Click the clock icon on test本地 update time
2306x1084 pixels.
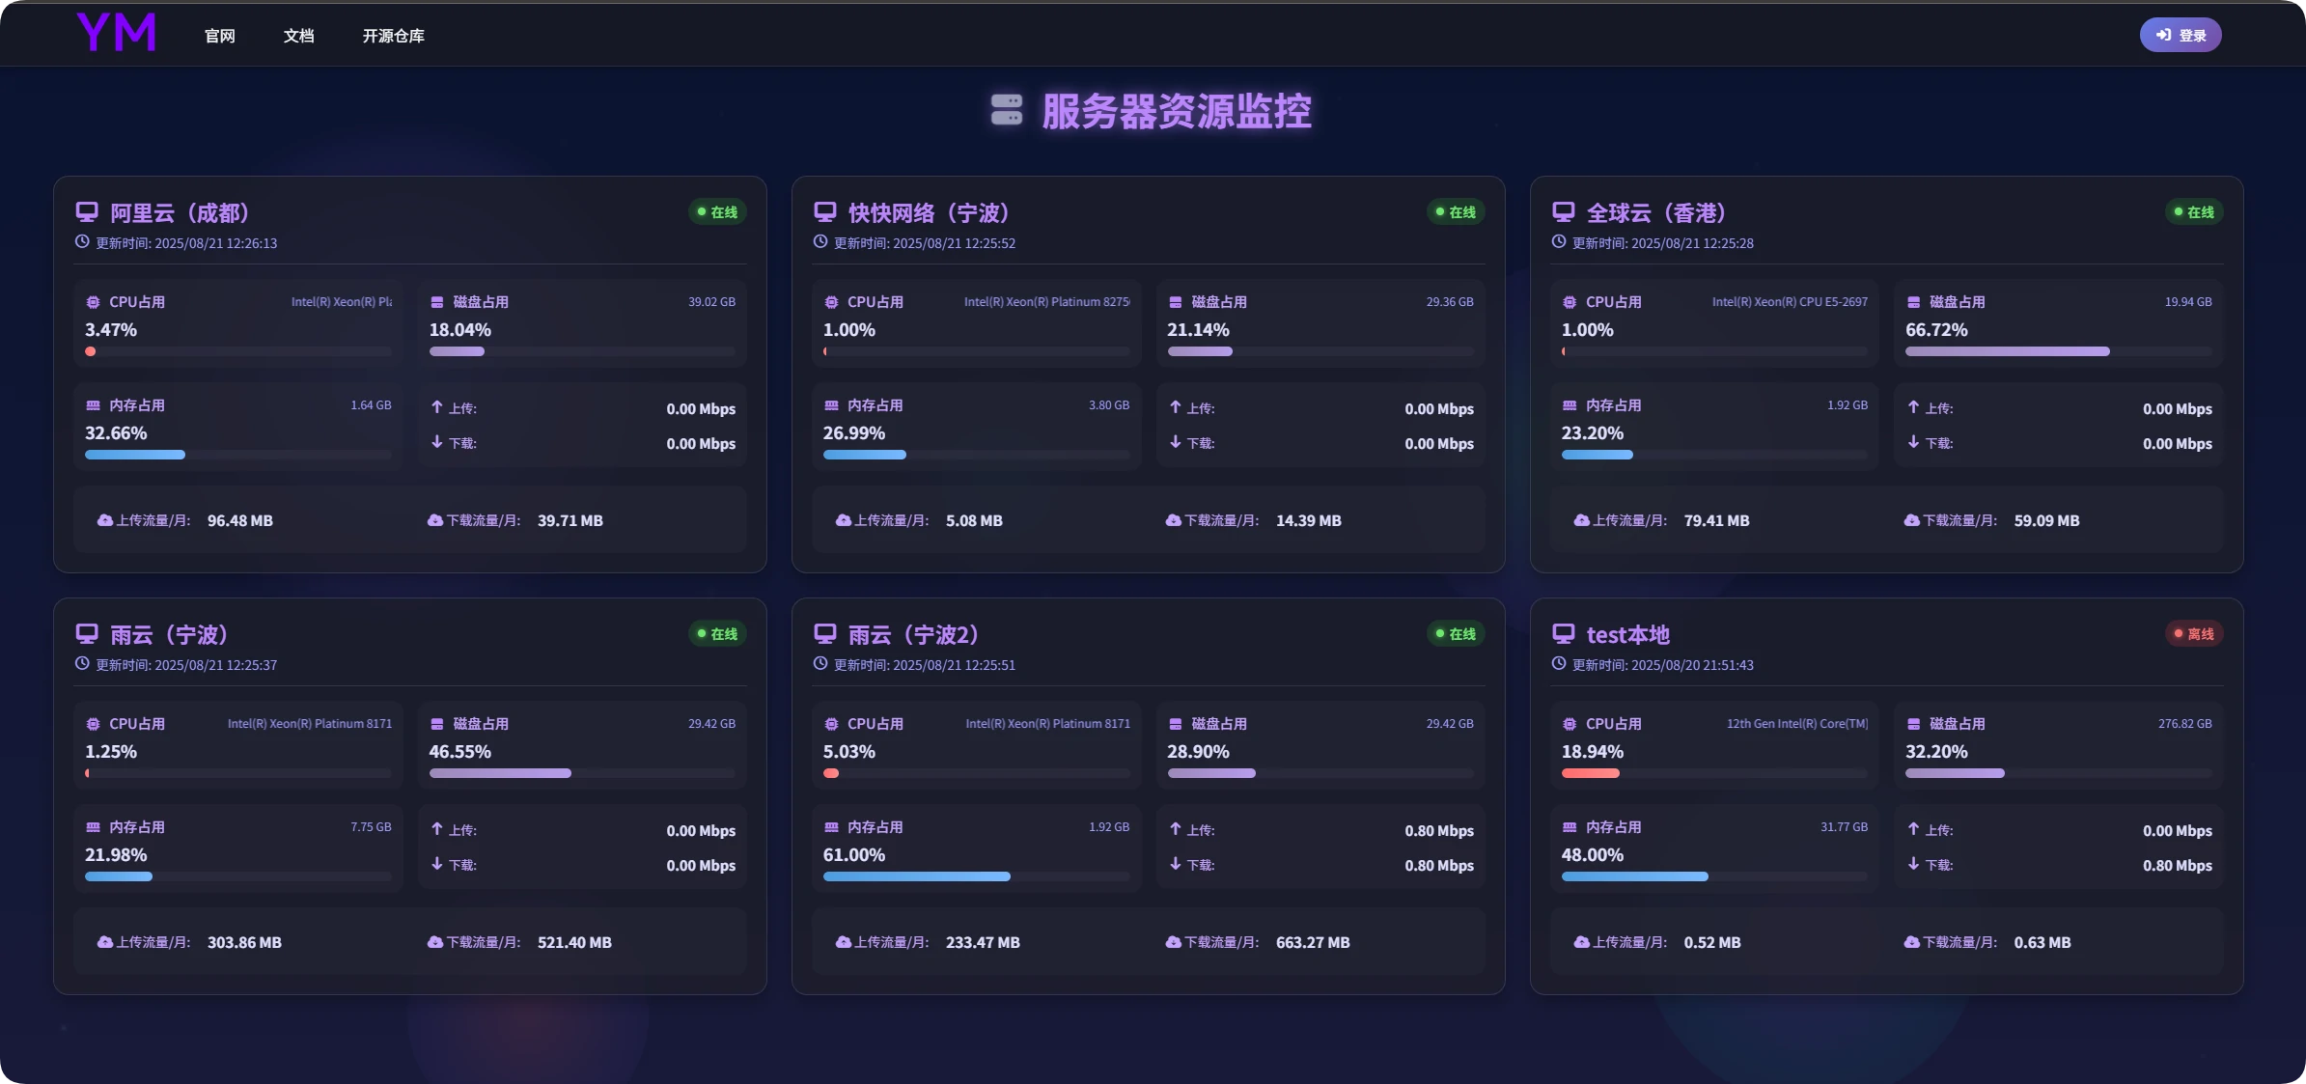pos(1559,664)
